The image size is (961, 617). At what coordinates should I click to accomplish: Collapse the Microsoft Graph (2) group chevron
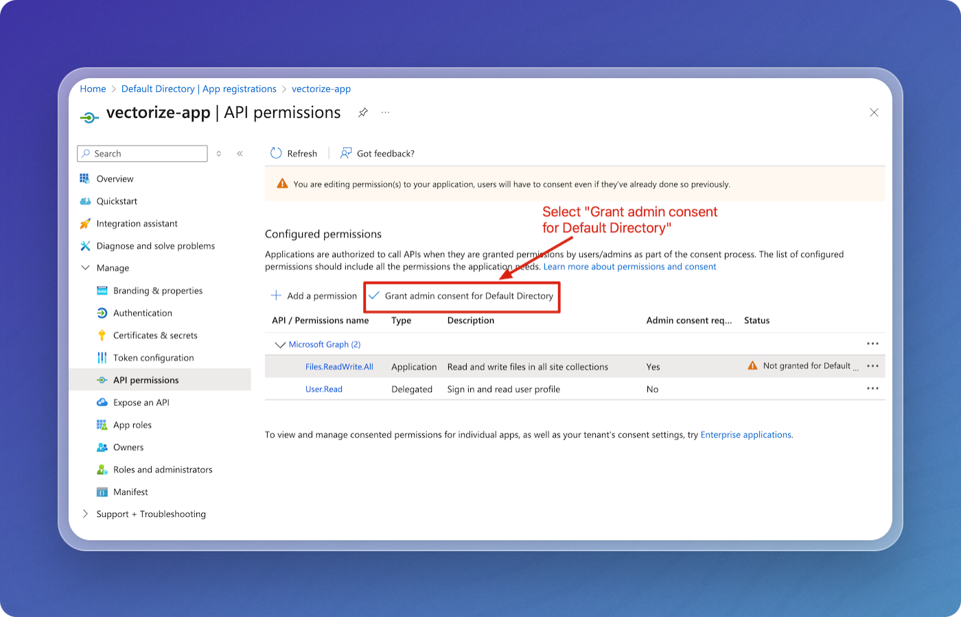(280, 345)
